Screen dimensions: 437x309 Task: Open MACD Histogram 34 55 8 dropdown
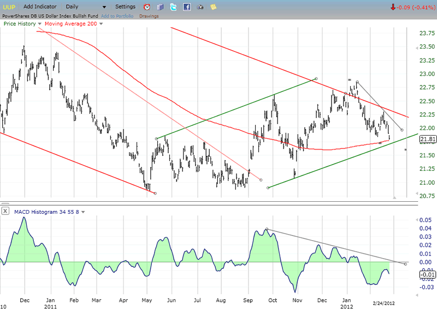tap(82, 211)
